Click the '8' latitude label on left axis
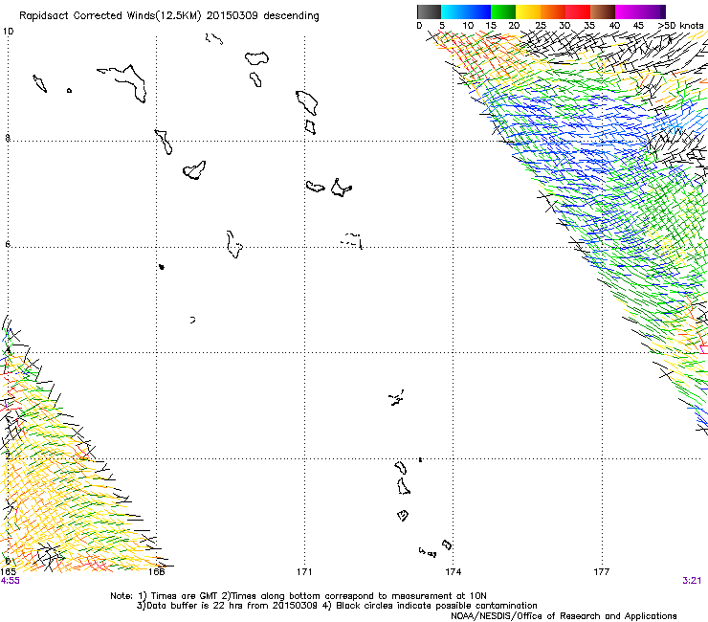The width and height of the screenshot is (708, 622). click(x=8, y=138)
